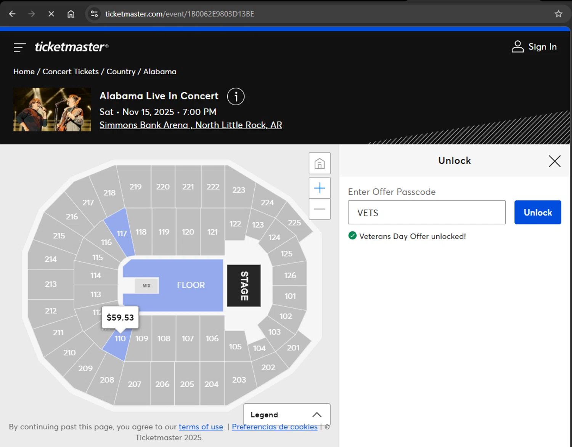Viewport: 572px width, 447px height.
Task: Open site information icon in address bar
Action: 94,14
